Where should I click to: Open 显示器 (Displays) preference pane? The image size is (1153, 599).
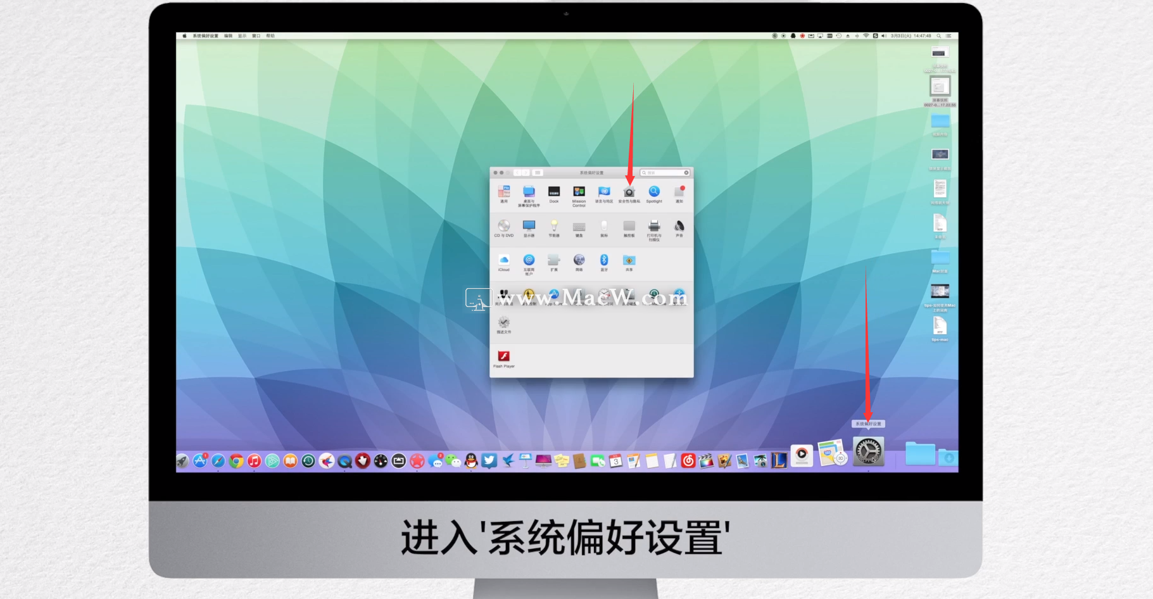tap(529, 228)
